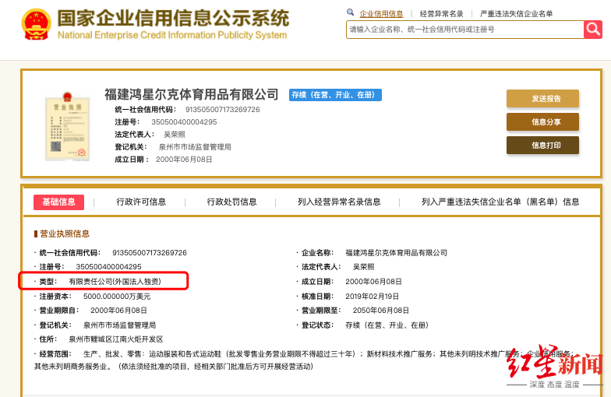Click the 企业名称 value in license info

[x=396, y=253]
